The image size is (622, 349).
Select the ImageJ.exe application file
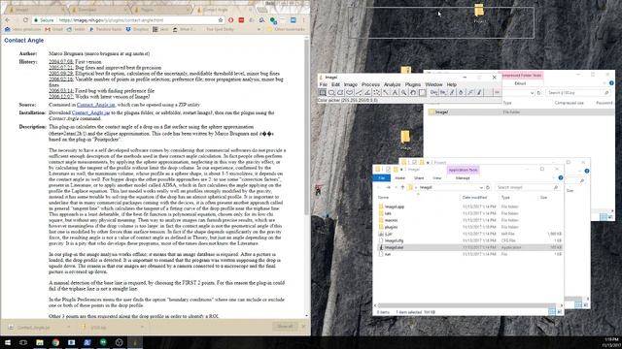pyautogui.click(x=470, y=247)
